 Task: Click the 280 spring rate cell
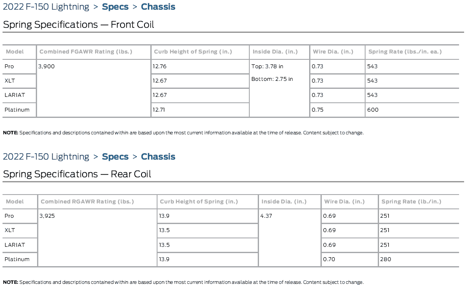click(x=385, y=259)
